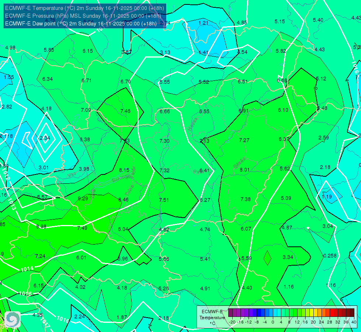Click the 7.46 temperature value
Screen dimensions: 361x332
125,111
